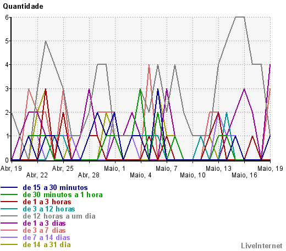Click the 'de 1 a 3 horas' legend label
Image resolution: width=286 pixels, height=251 pixels.
47,202
